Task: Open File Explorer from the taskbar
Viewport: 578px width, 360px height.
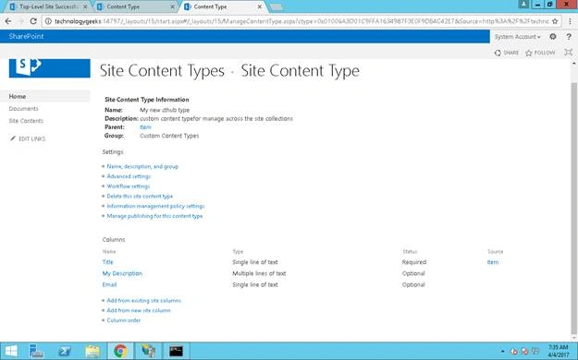Action: tap(92, 351)
